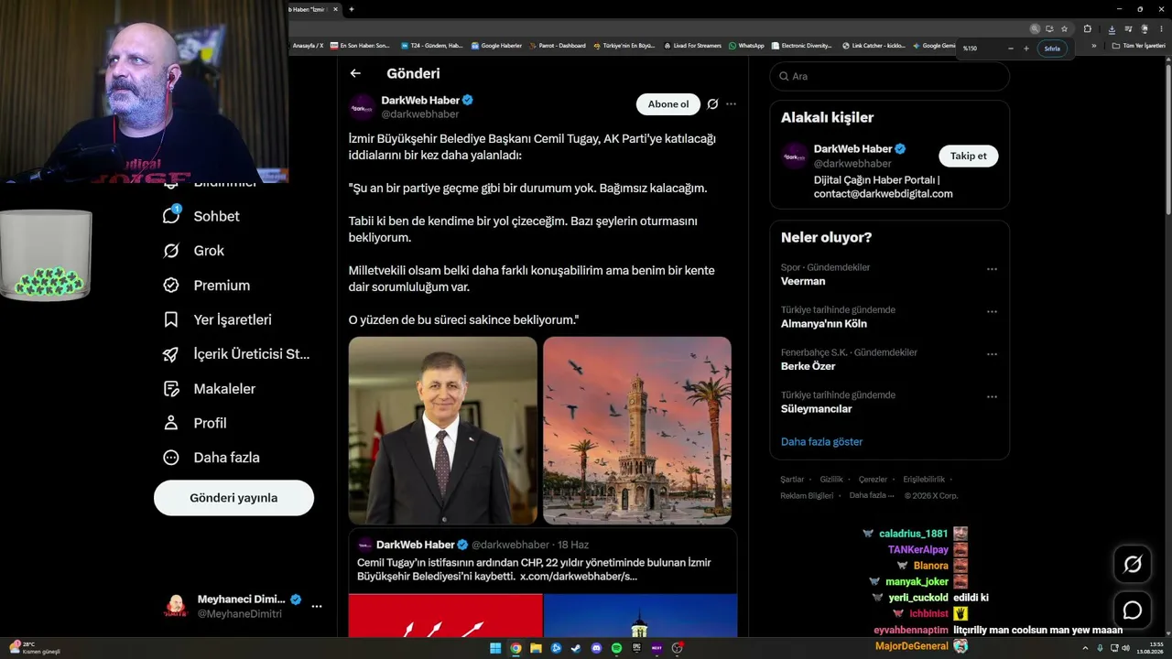The width and height of the screenshot is (1172, 659).
Task: Open the Livad For Streamers bookmark
Action: point(692,46)
